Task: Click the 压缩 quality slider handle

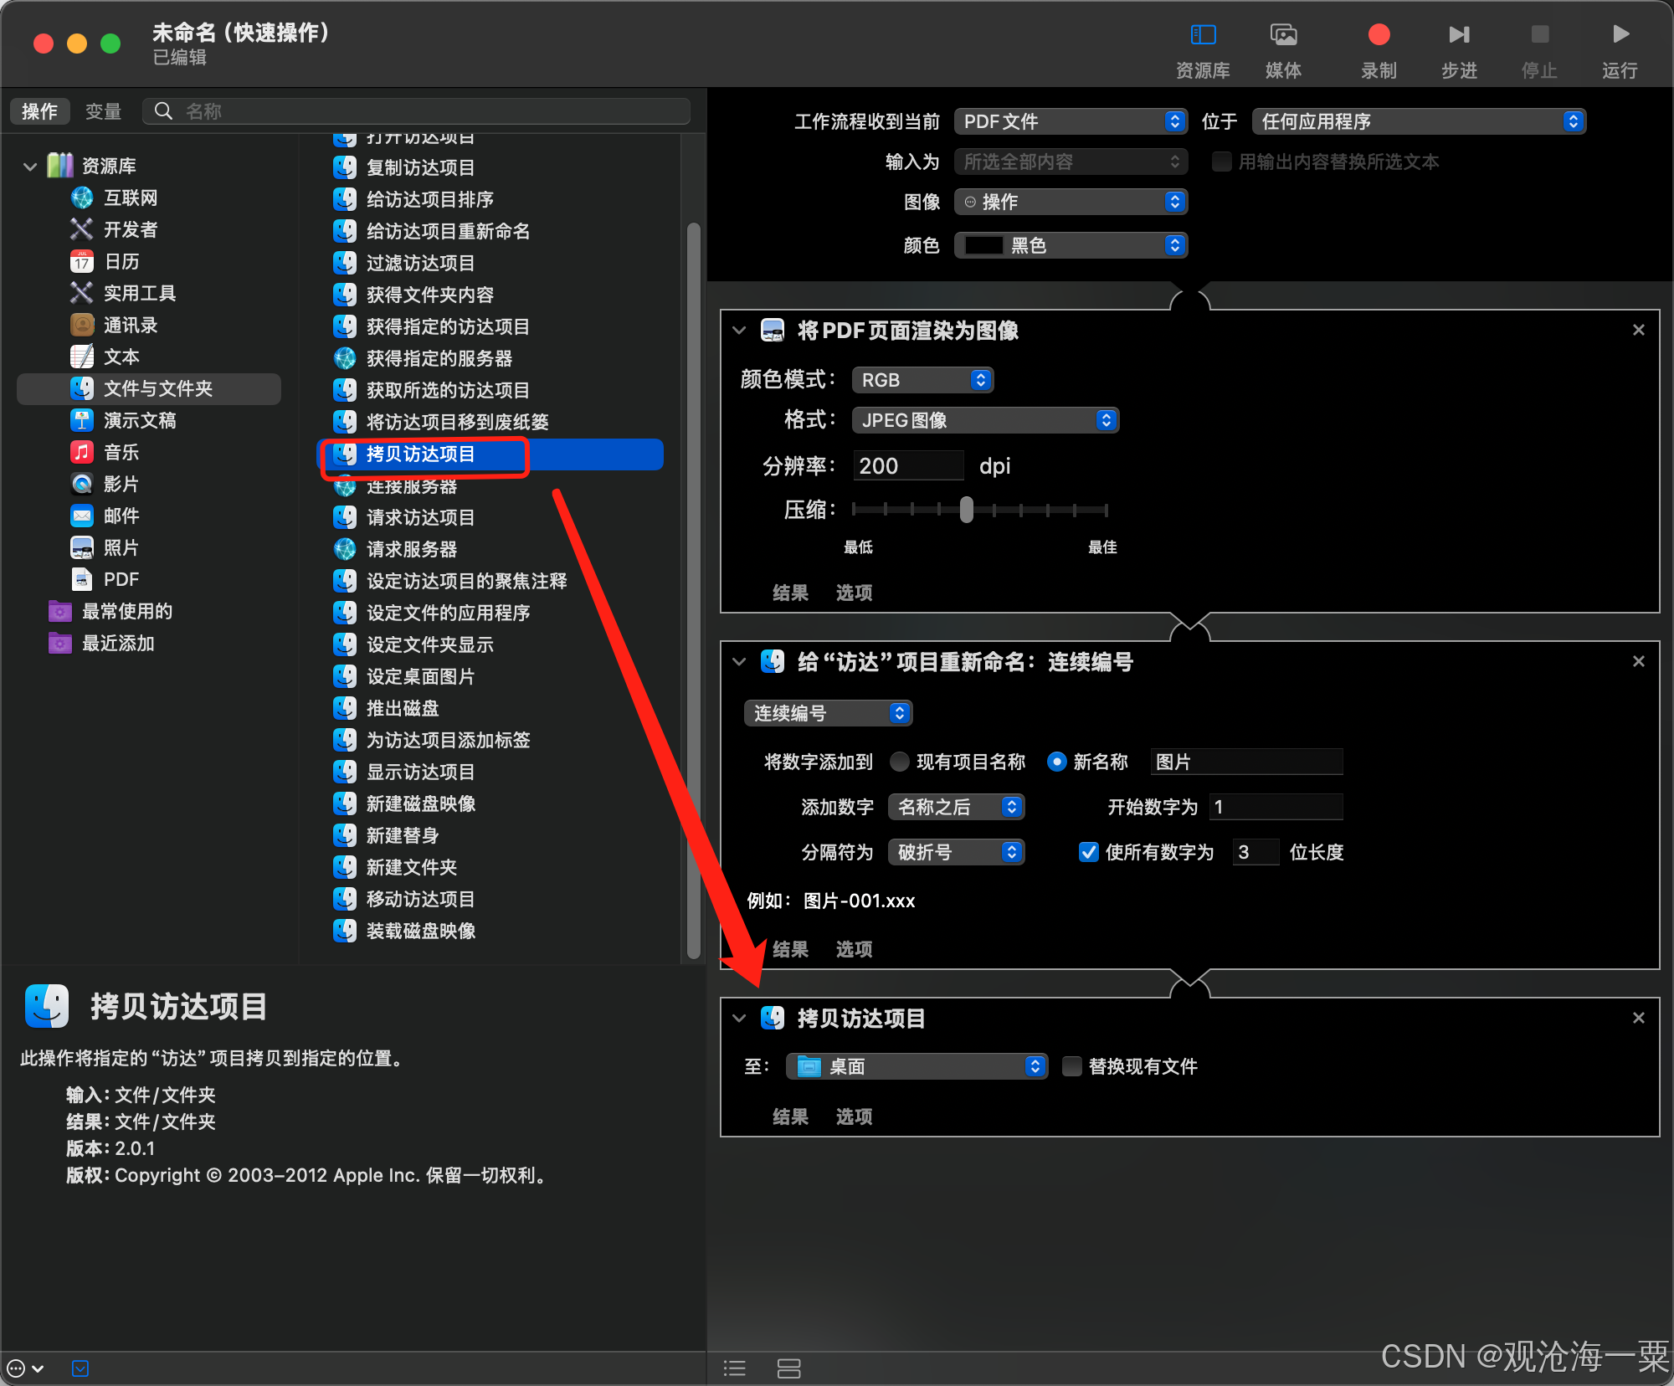Action: pyautogui.click(x=967, y=509)
